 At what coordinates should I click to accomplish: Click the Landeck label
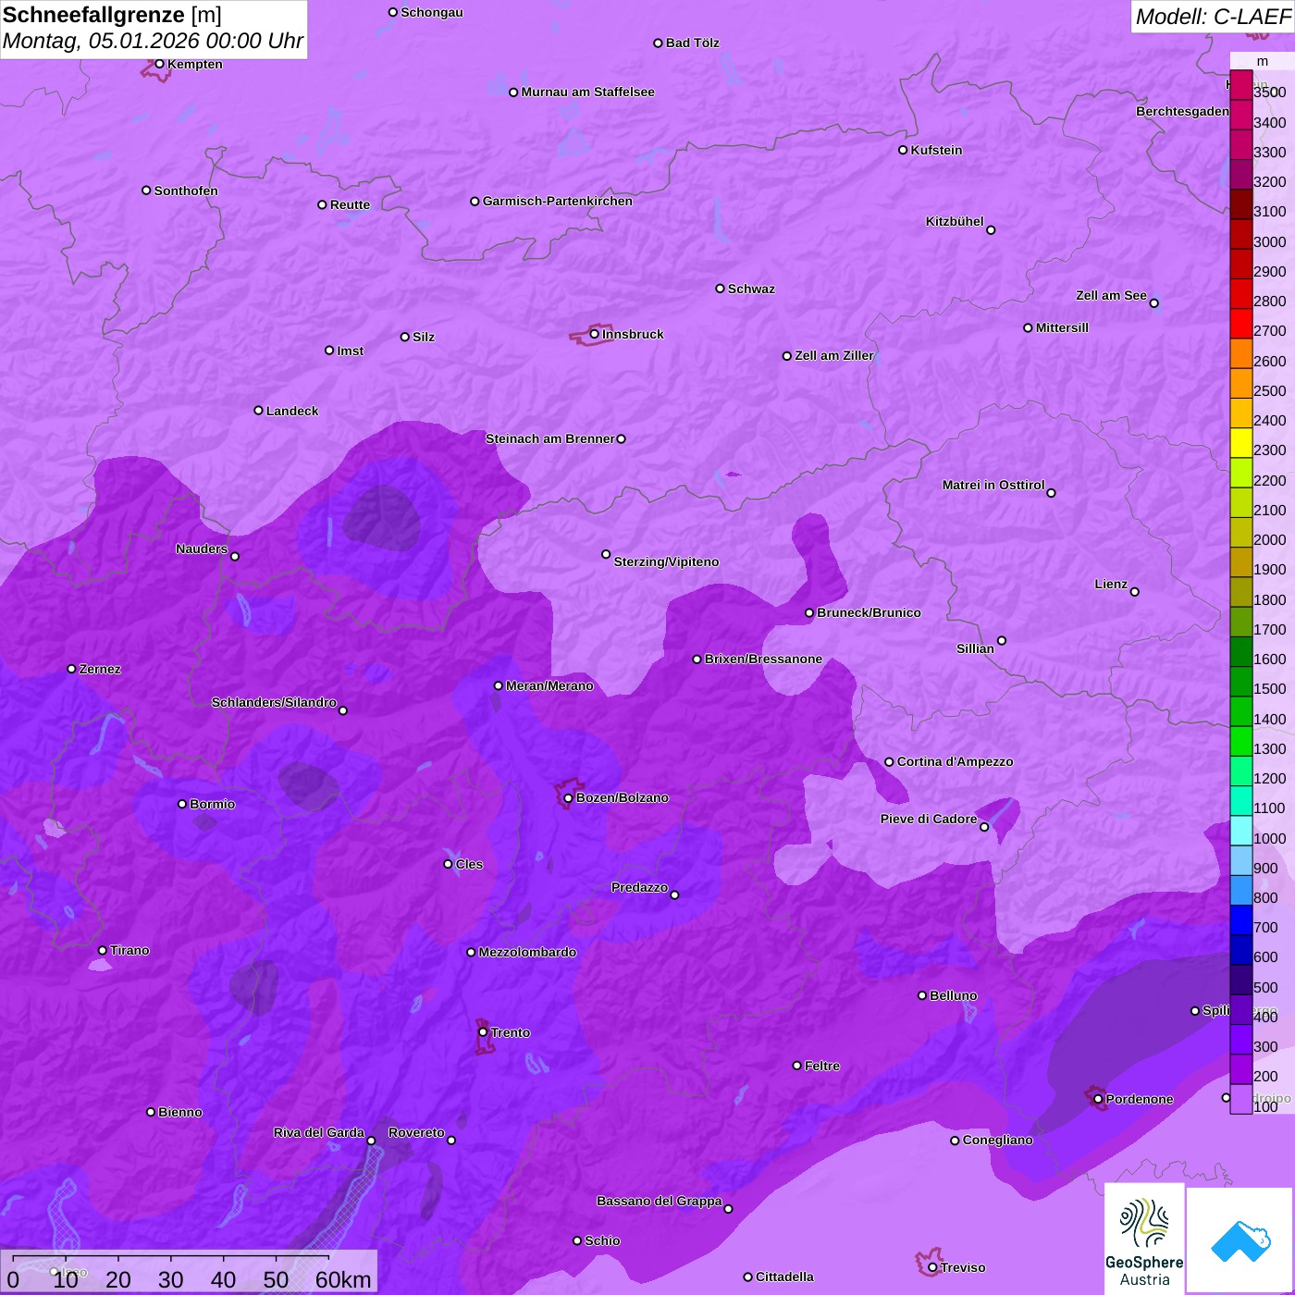(292, 411)
